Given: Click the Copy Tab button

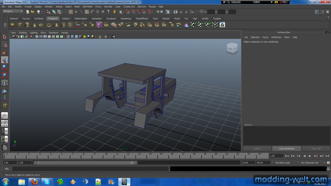Looking at the screenshot, I should (x=316, y=149).
